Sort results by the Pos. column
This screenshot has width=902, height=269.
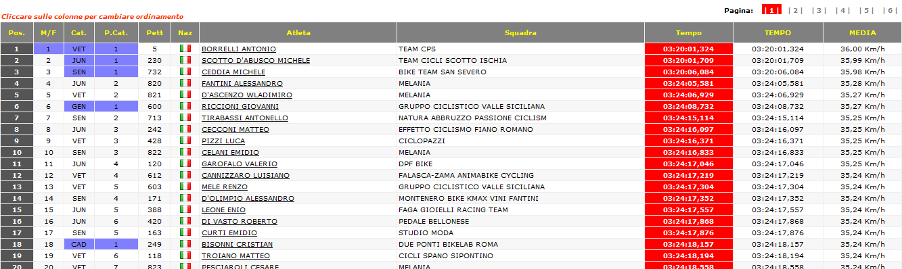pyautogui.click(x=17, y=32)
